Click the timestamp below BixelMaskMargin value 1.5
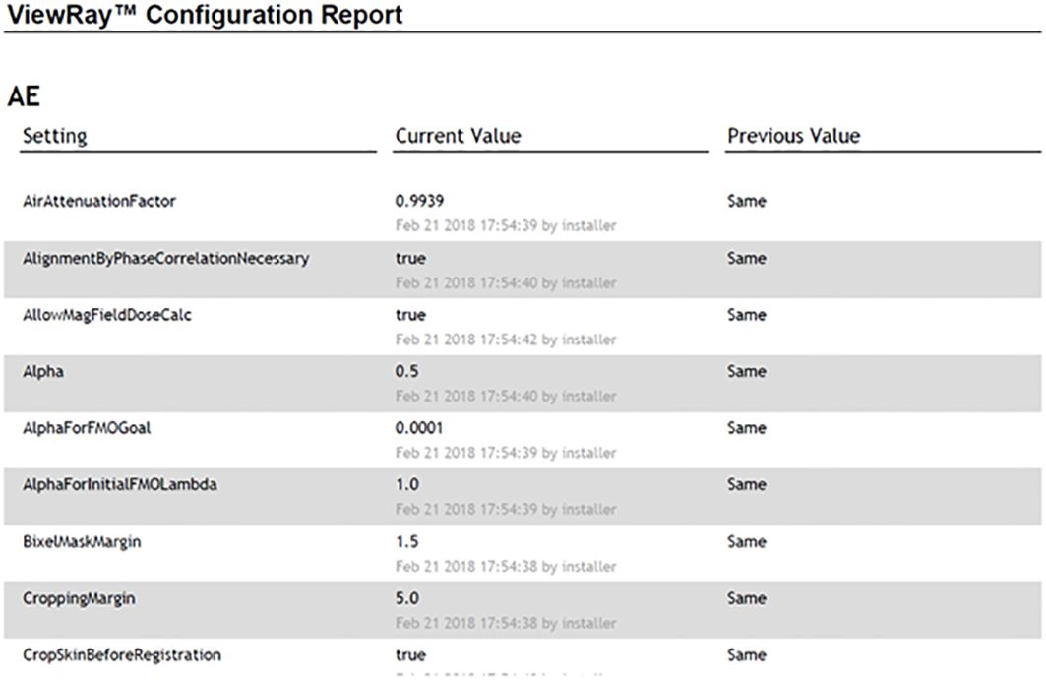 point(506,567)
